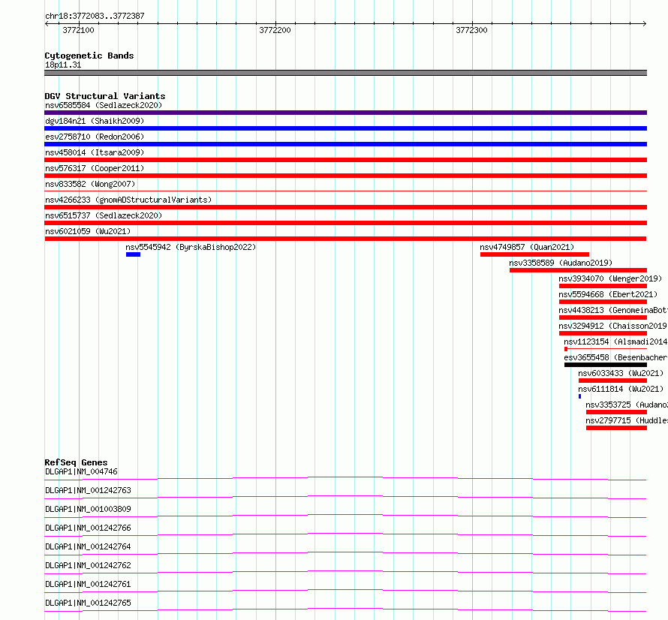Open DLGAP1|NM_001242766 transcript
This screenshot has width=668, height=620.
tap(88, 528)
